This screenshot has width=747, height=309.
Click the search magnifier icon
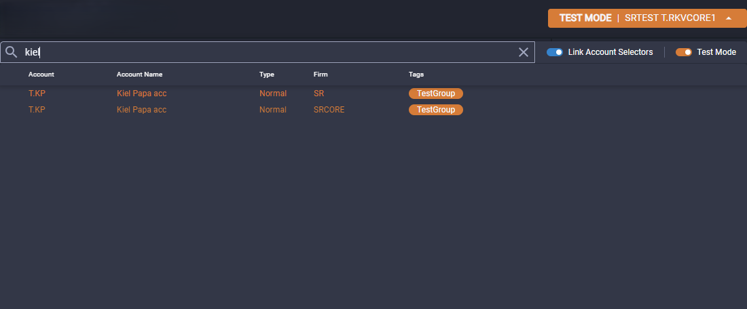click(x=12, y=52)
